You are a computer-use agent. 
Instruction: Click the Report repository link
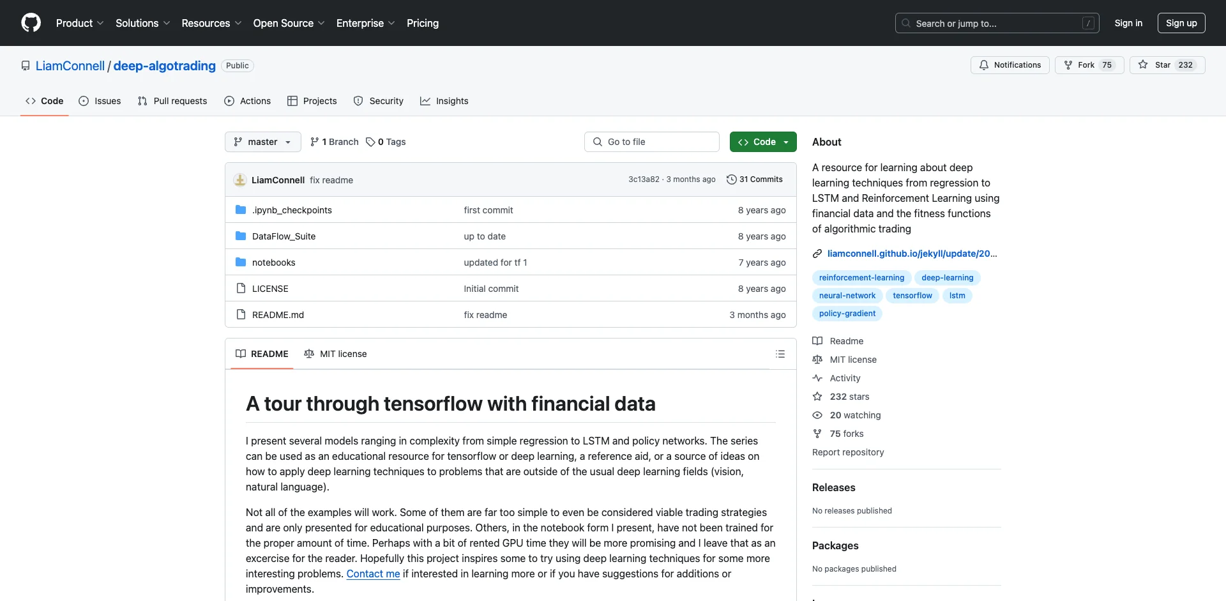tap(848, 452)
